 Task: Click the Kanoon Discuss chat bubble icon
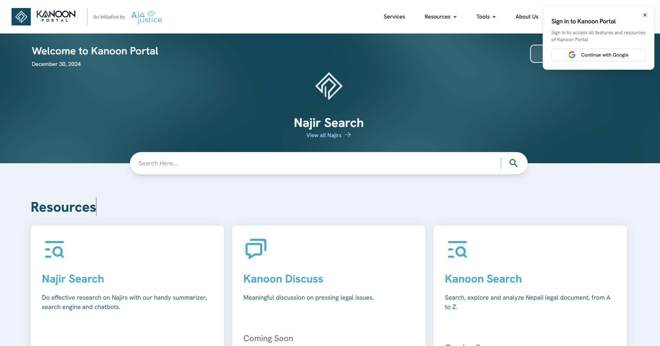pyautogui.click(x=255, y=249)
